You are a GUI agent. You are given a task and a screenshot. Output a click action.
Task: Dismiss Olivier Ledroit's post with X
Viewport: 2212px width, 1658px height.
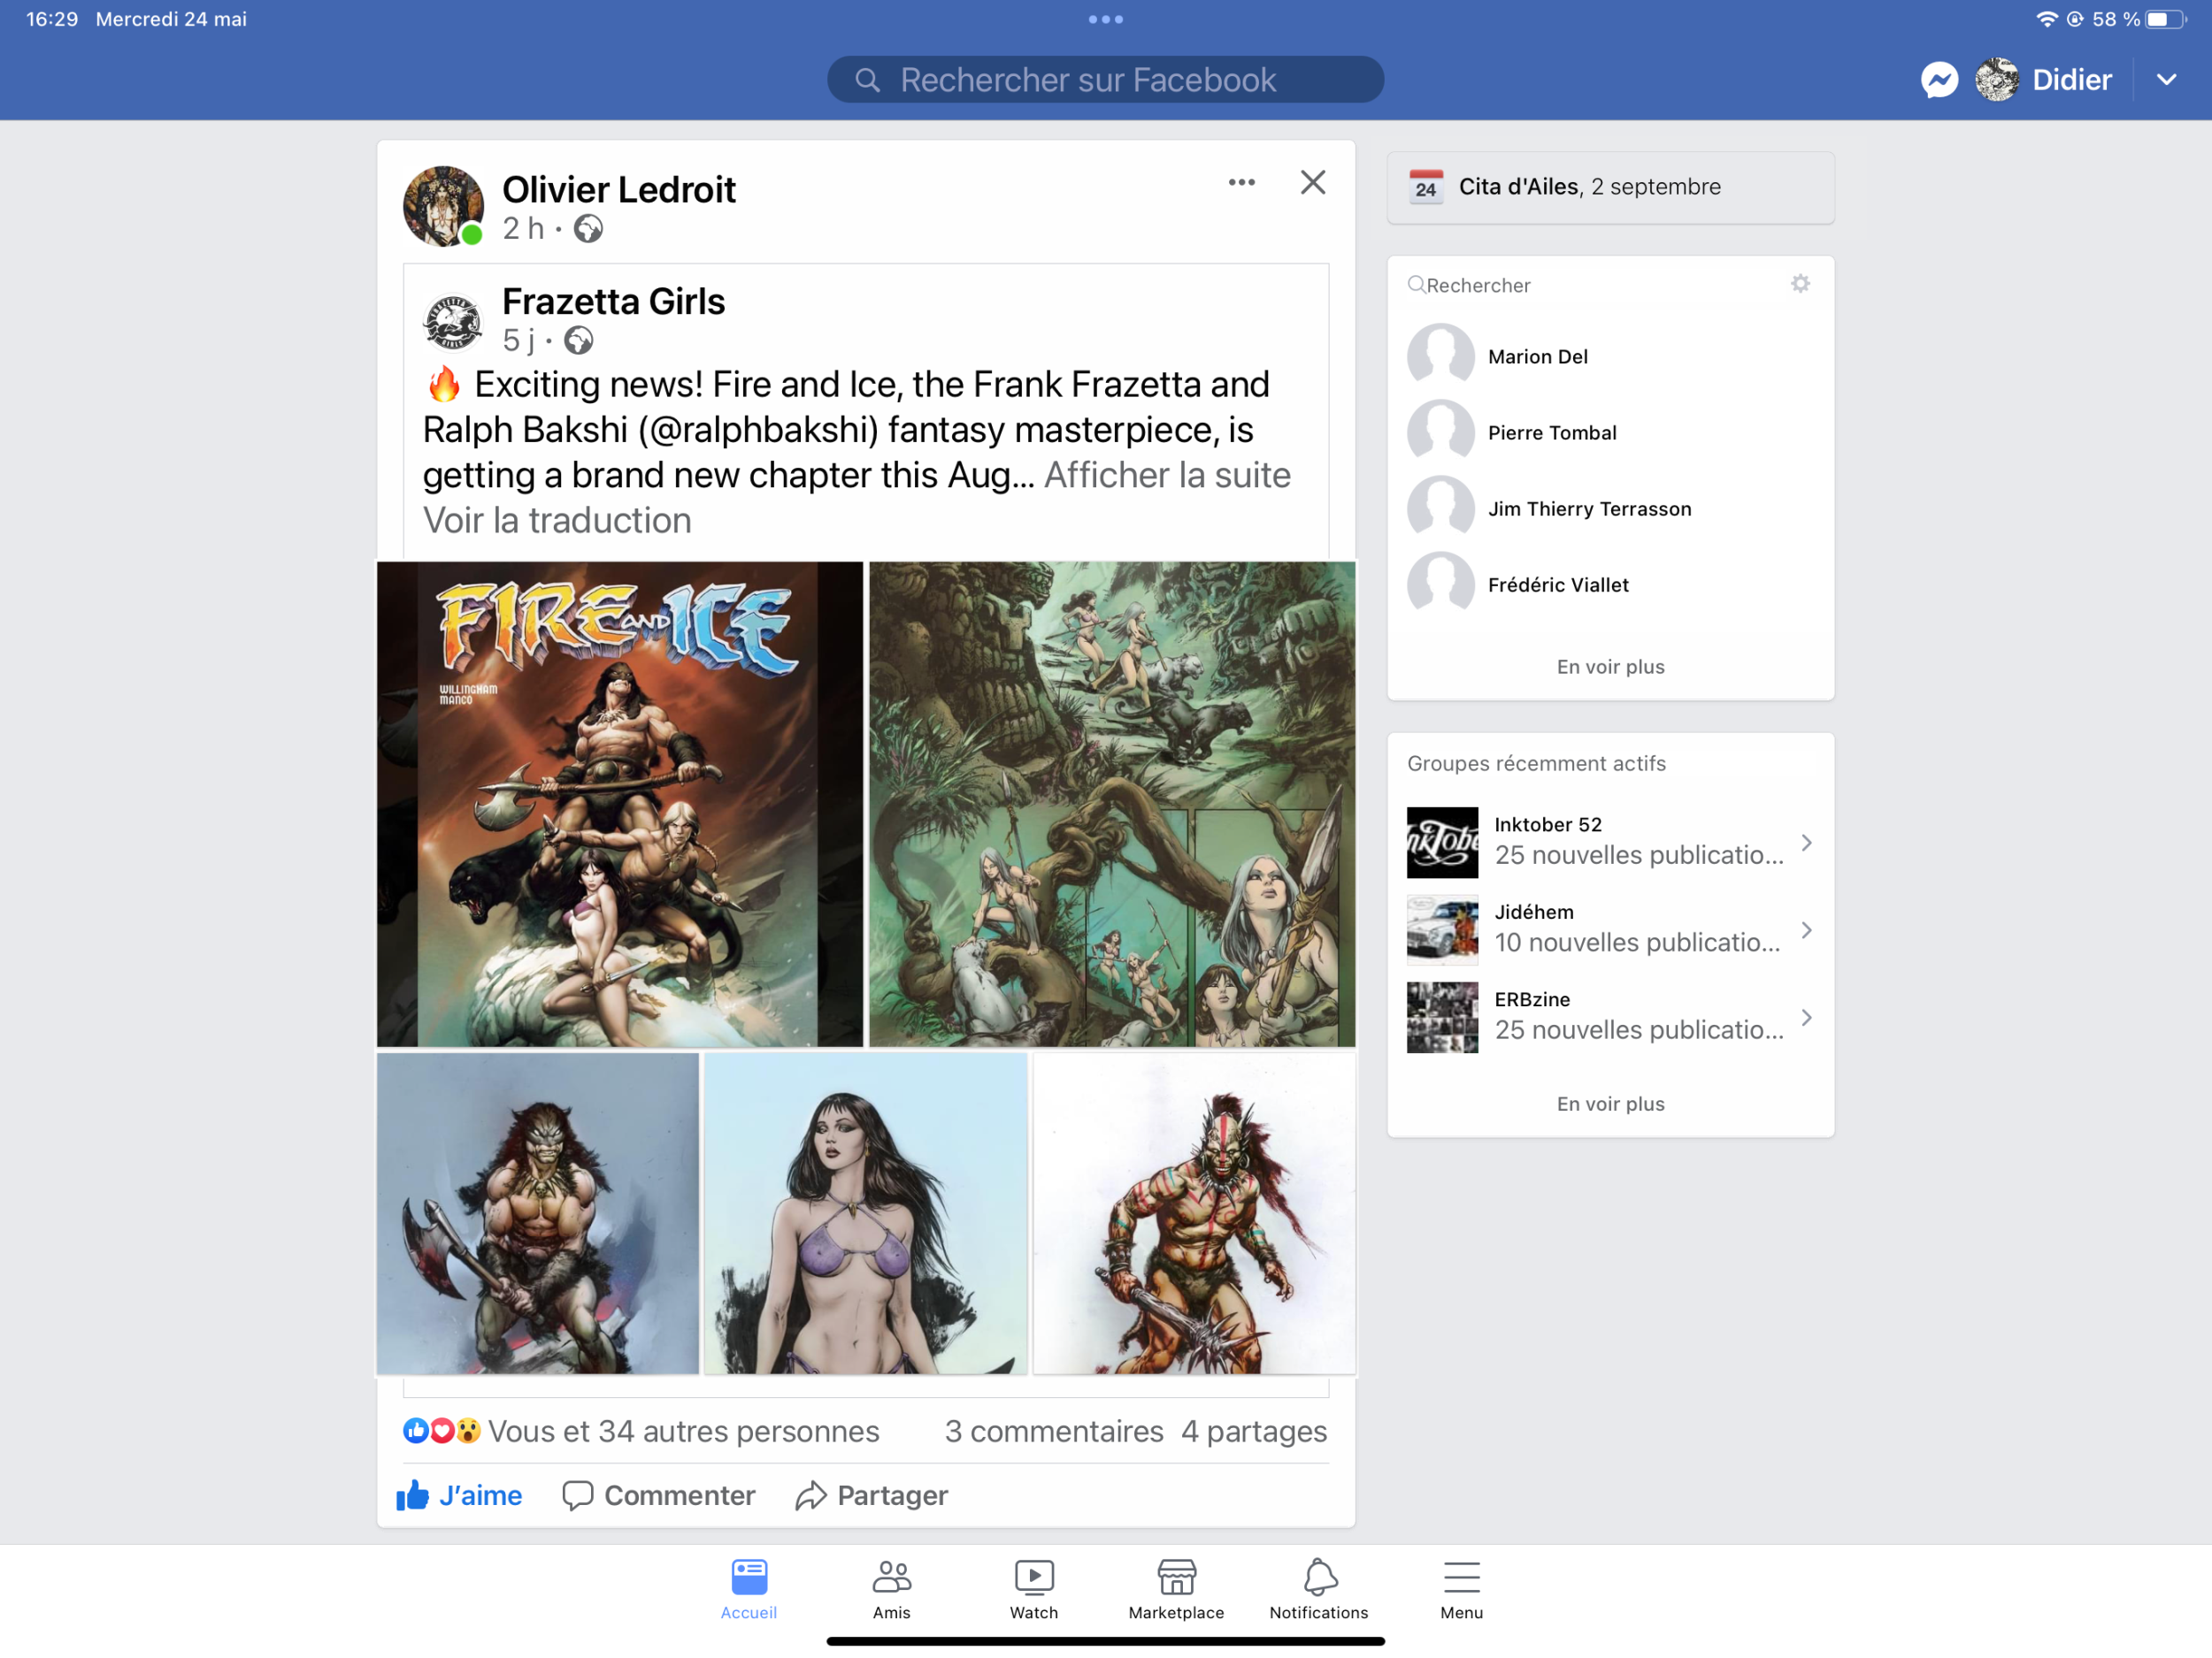point(1312,182)
